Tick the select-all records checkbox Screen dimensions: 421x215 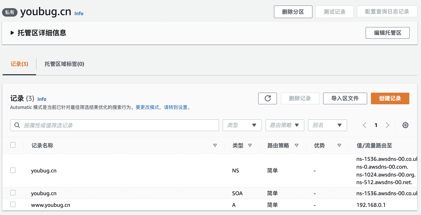click(x=13, y=145)
